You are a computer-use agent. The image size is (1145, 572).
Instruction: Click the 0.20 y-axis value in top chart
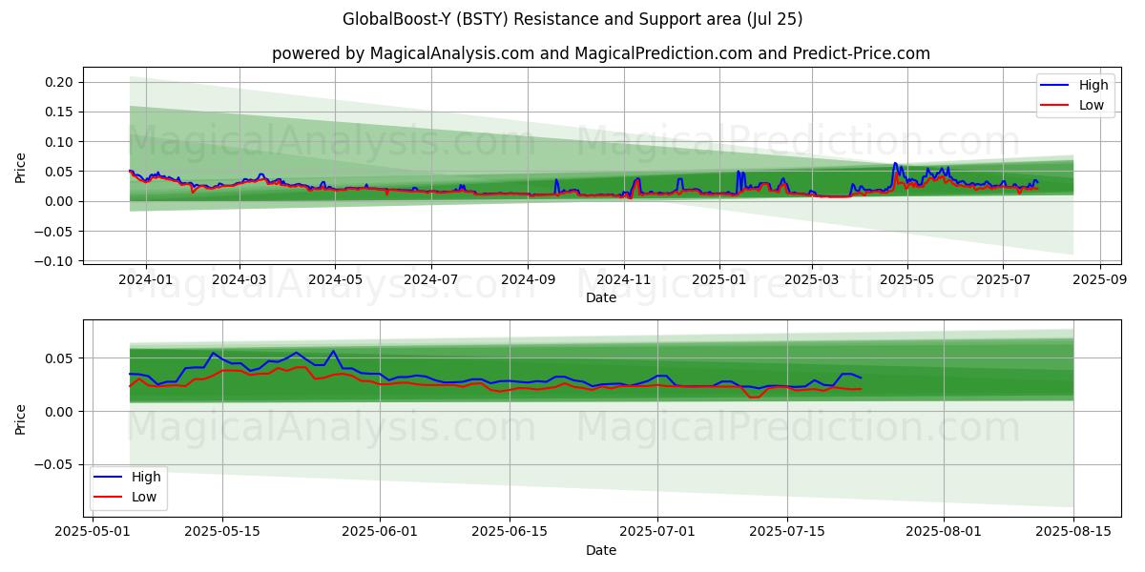(x=60, y=82)
